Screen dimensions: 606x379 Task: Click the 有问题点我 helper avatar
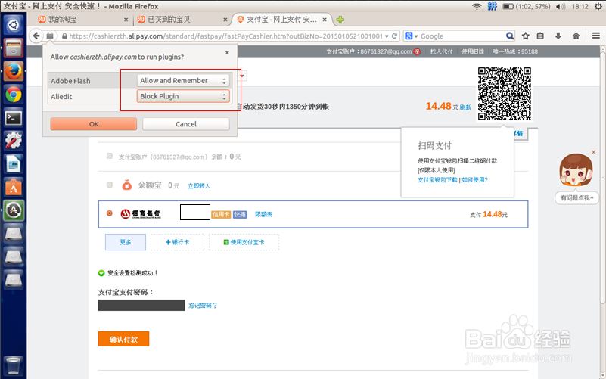point(576,170)
